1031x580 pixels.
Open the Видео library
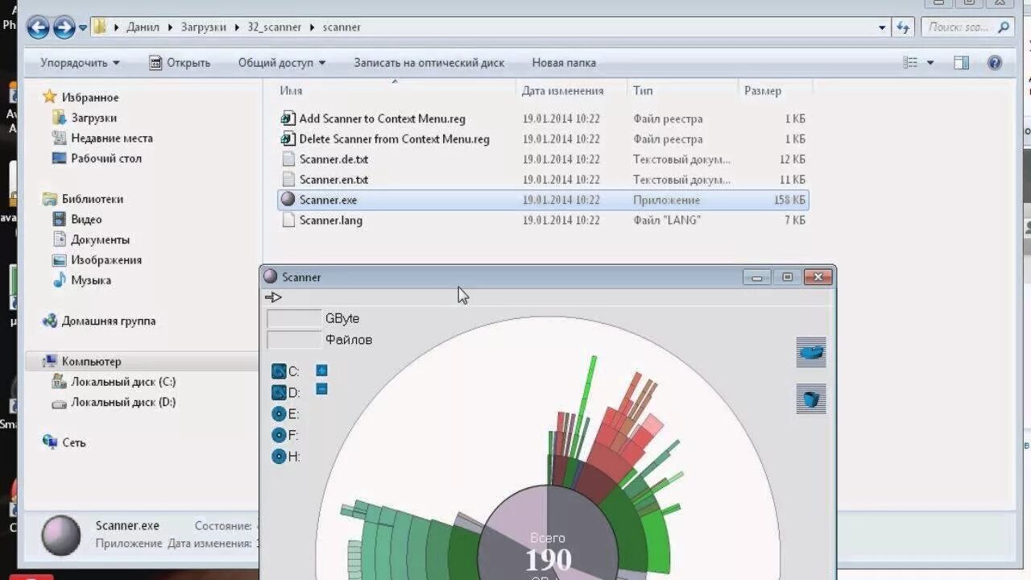(85, 219)
